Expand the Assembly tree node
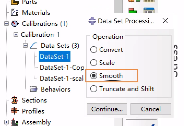The image size is (184, 126). pyautogui.click(x=7, y=122)
